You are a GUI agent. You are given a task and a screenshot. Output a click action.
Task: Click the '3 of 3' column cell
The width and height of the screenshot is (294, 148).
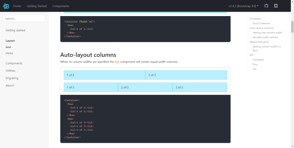(x=200, y=87)
